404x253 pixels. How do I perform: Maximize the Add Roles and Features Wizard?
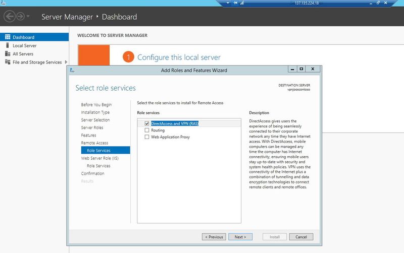(x=301, y=69)
